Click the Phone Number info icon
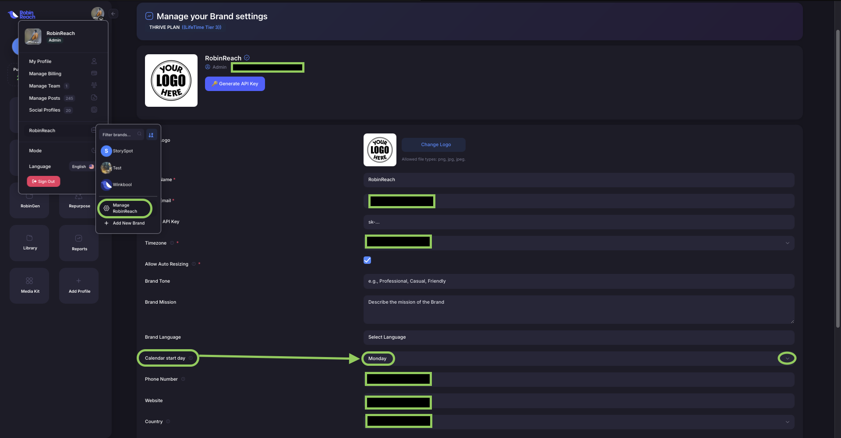Image resolution: width=841 pixels, height=438 pixels. pos(183,379)
